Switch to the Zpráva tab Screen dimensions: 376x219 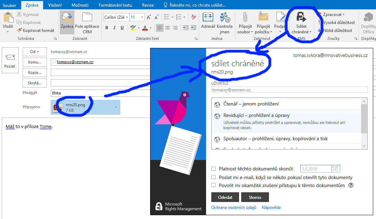tap(32, 5)
